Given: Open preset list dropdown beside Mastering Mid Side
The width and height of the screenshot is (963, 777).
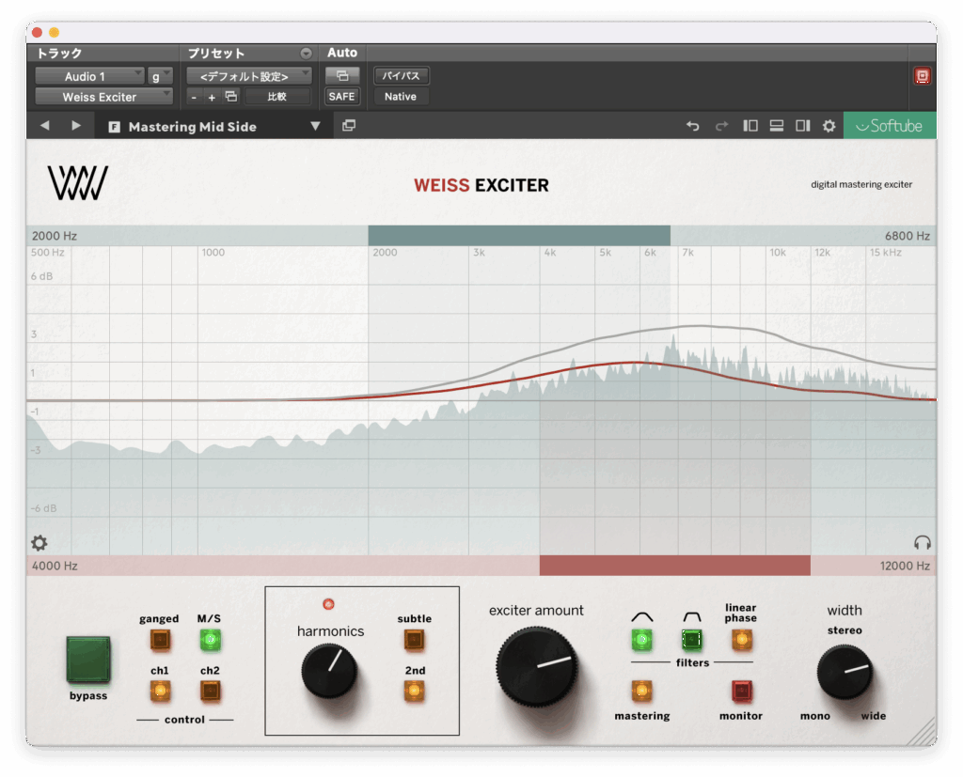Looking at the screenshot, I should click(x=315, y=126).
